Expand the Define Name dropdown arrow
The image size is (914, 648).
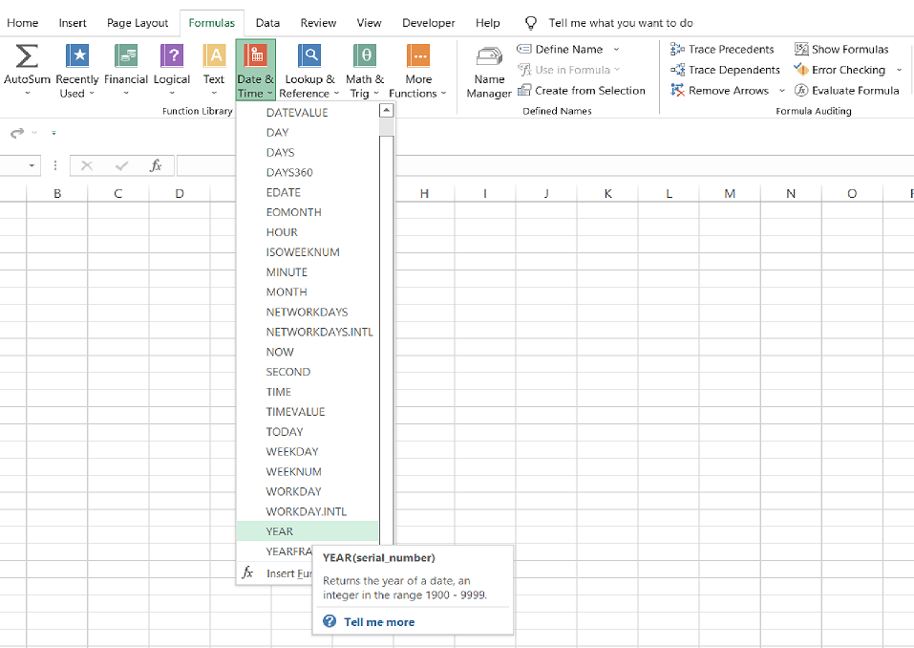[616, 50]
